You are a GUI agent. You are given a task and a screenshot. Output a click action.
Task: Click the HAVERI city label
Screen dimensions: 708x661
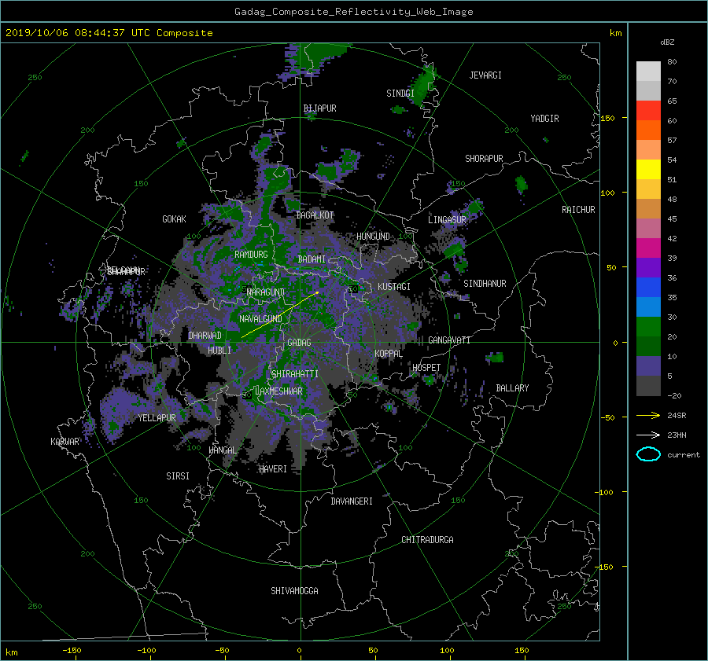click(273, 469)
